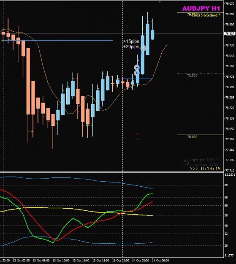The width and height of the screenshot is (236, 264).
Task: Click 78.560 on the price scale
Action: (x=230, y=66)
